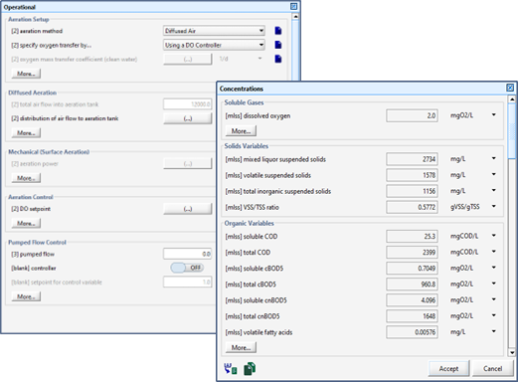Open total COD unit dropdown

[x=493, y=252]
